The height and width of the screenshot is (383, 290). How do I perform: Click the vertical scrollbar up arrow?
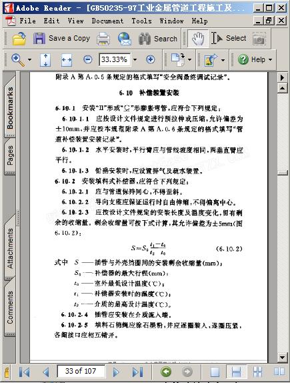point(283,88)
